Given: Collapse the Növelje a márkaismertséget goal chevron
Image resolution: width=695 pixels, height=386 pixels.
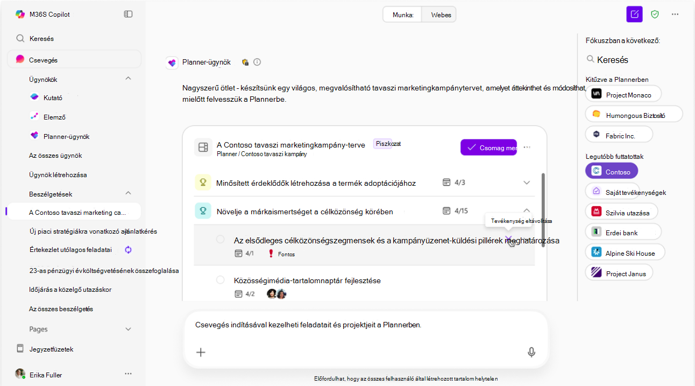Looking at the screenshot, I should click(x=527, y=210).
